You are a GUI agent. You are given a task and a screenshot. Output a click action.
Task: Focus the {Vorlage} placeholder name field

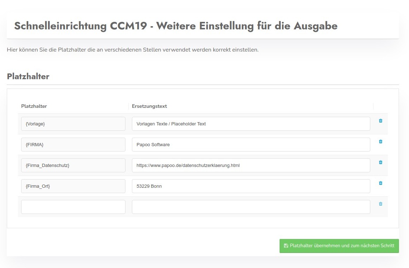(73, 124)
